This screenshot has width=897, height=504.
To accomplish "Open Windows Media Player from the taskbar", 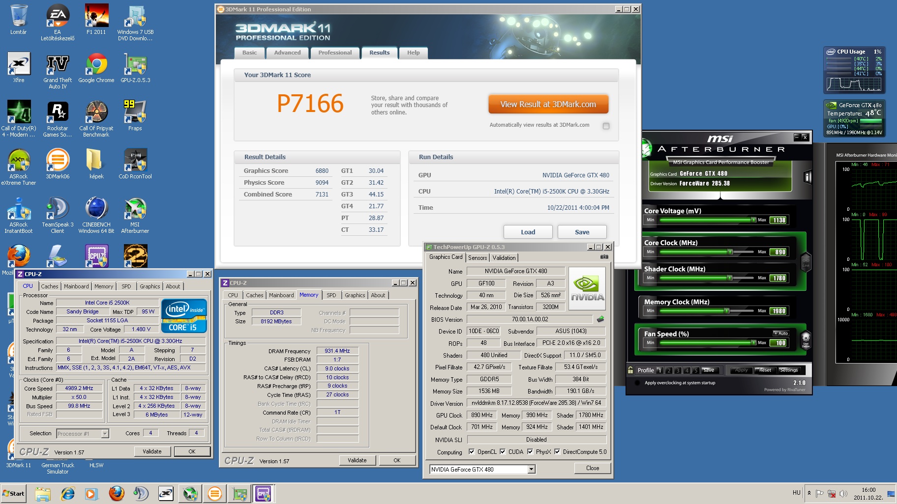I will (x=91, y=493).
